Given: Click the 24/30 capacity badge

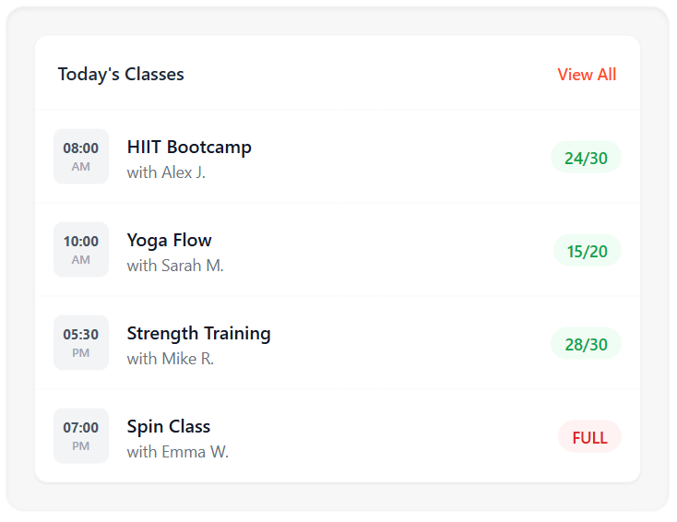Looking at the screenshot, I should (586, 158).
